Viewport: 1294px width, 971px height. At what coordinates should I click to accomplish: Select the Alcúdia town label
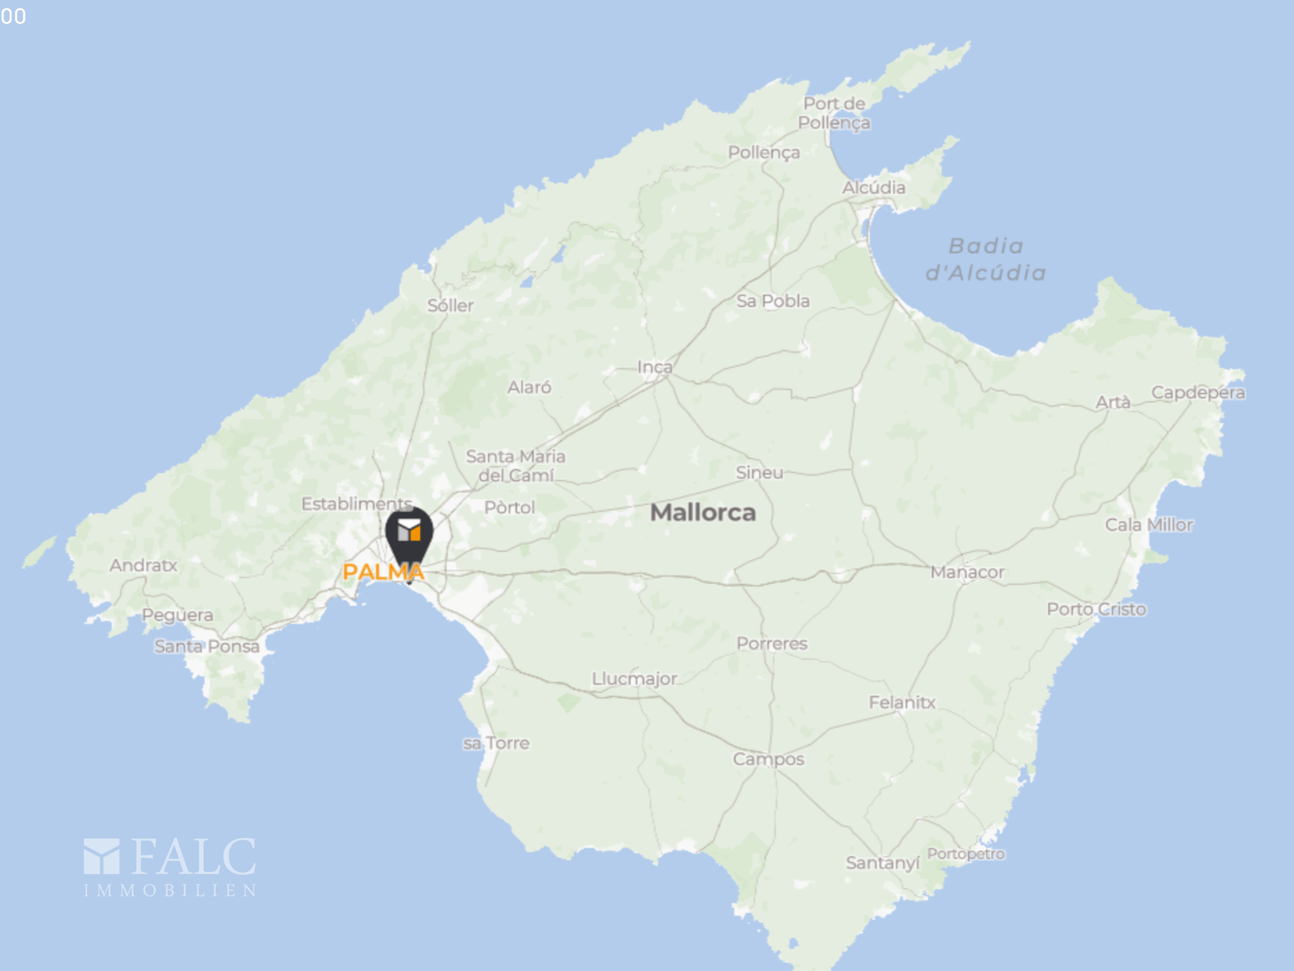pos(874,187)
